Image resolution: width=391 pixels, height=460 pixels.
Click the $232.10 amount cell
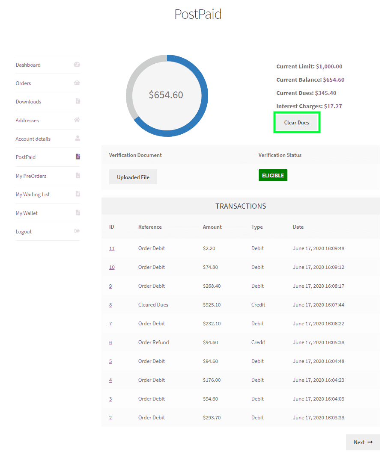[x=212, y=324]
